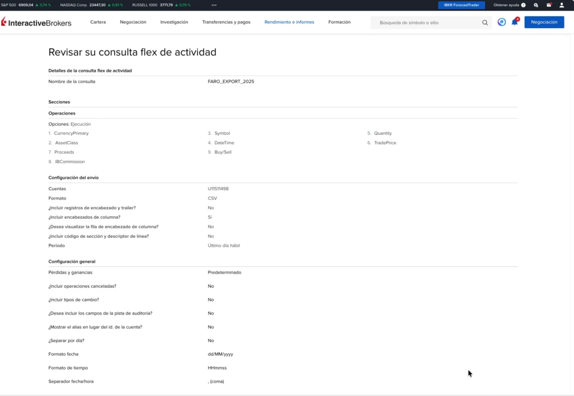574x396 pixels.
Task: Open the Cartera menu
Action: [x=98, y=22]
